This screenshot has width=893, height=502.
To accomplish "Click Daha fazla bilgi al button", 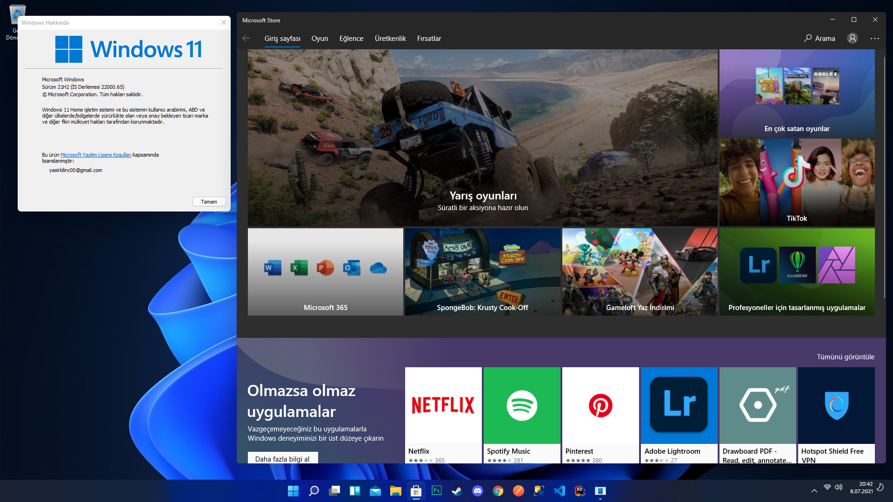I will 282,458.
